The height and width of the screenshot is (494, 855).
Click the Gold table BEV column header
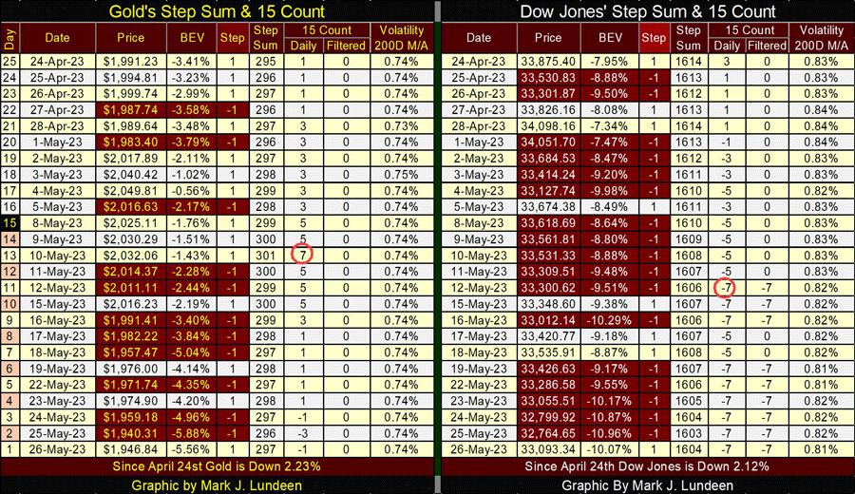tap(192, 38)
